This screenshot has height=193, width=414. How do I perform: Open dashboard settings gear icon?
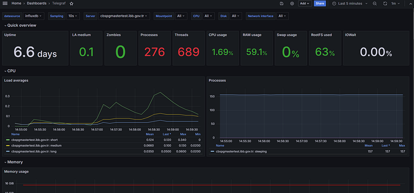tap(292, 4)
